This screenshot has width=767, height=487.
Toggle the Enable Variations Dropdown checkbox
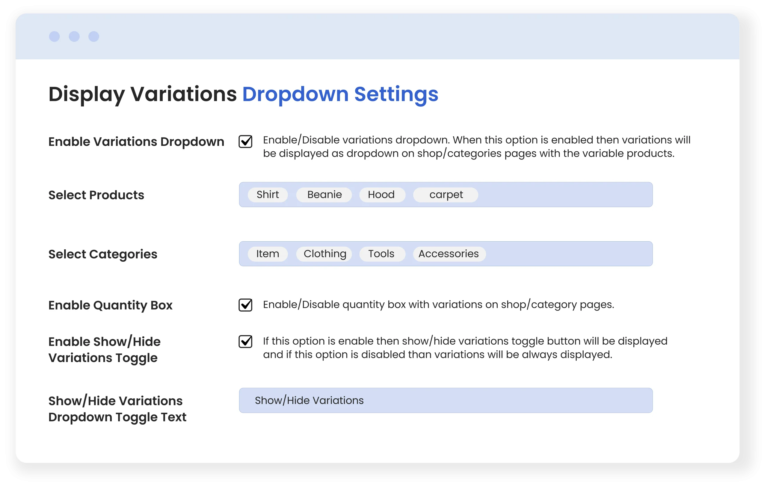(x=245, y=141)
